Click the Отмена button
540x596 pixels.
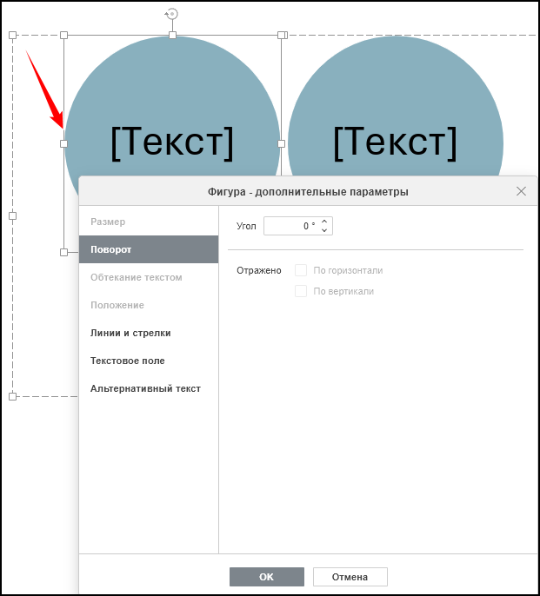350,577
